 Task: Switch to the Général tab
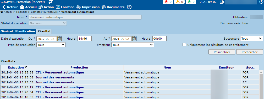click(x=7, y=31)
